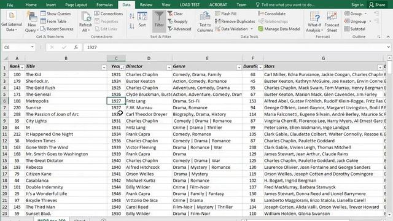Click Consolidate tool
393x221 pixels.
(x=271, y=14)
